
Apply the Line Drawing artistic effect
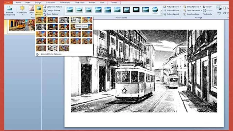point(87,20)
